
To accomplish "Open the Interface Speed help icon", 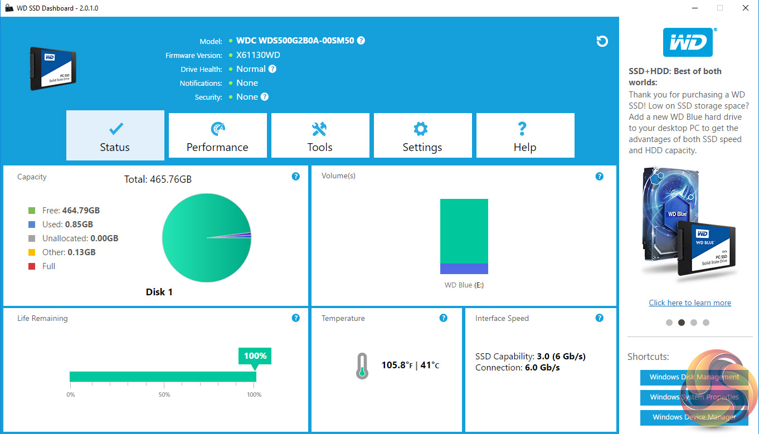I will point(599,318).
